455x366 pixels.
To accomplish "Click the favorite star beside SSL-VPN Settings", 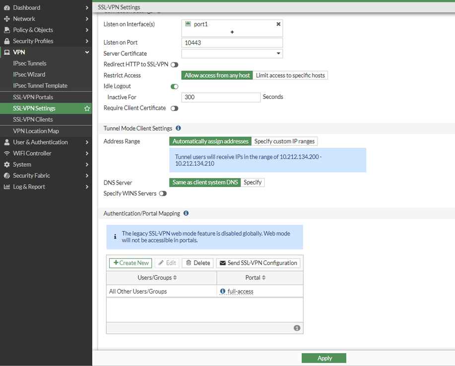I will point(87,109).
